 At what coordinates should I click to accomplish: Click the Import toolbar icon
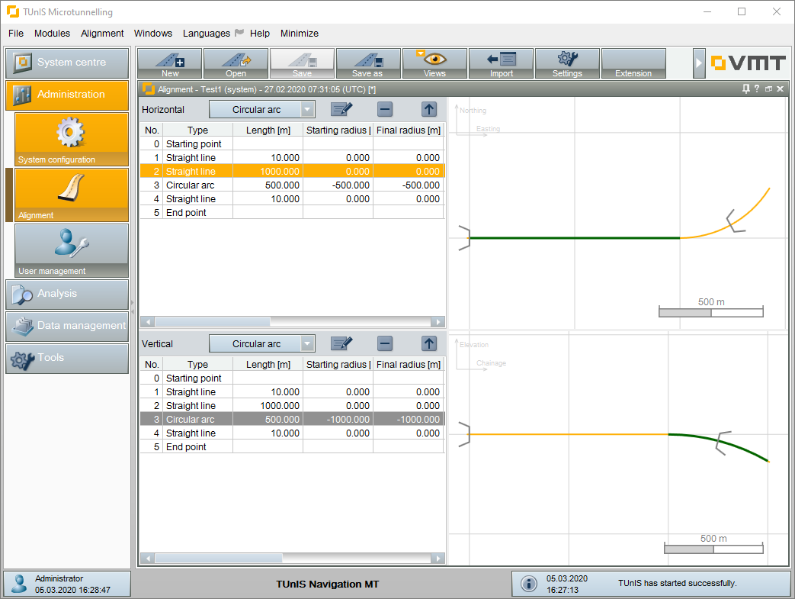501,63
